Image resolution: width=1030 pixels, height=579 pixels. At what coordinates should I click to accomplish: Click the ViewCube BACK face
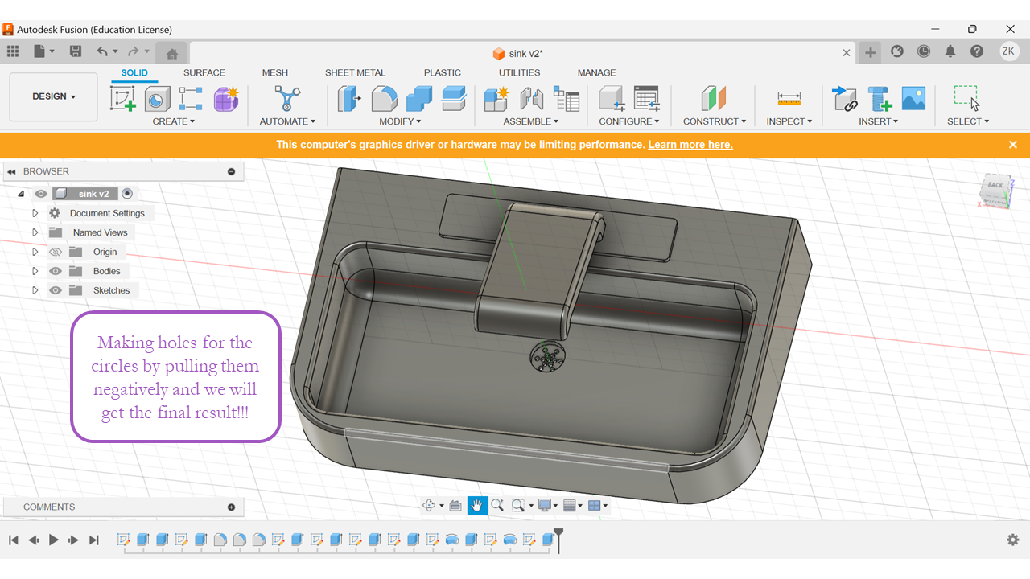996,186
